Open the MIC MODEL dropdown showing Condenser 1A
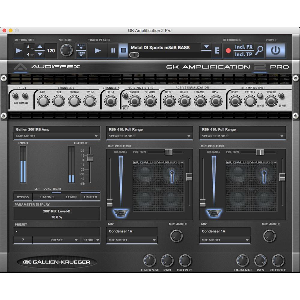300x300 pixels. tap(131, 240)
